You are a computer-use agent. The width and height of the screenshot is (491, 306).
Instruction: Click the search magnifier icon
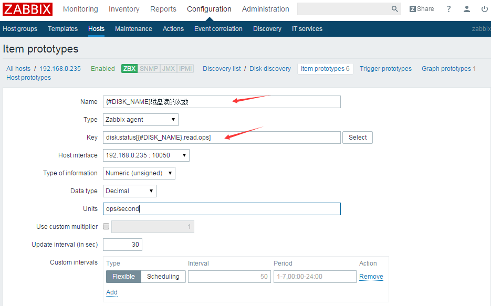click(x=394, y=9)
